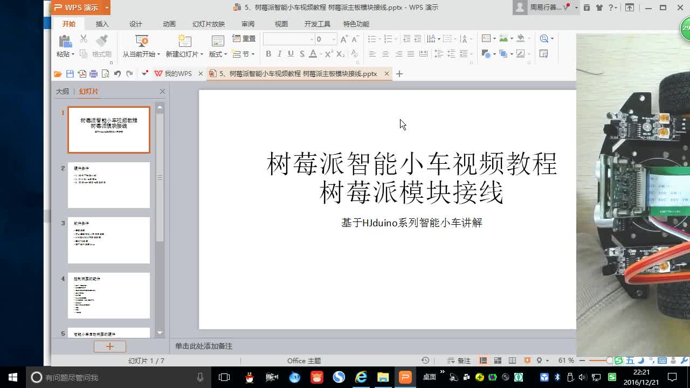690x388 pixels.
Task: Start slideshow from current slide icon
Action: click(141, 40)
